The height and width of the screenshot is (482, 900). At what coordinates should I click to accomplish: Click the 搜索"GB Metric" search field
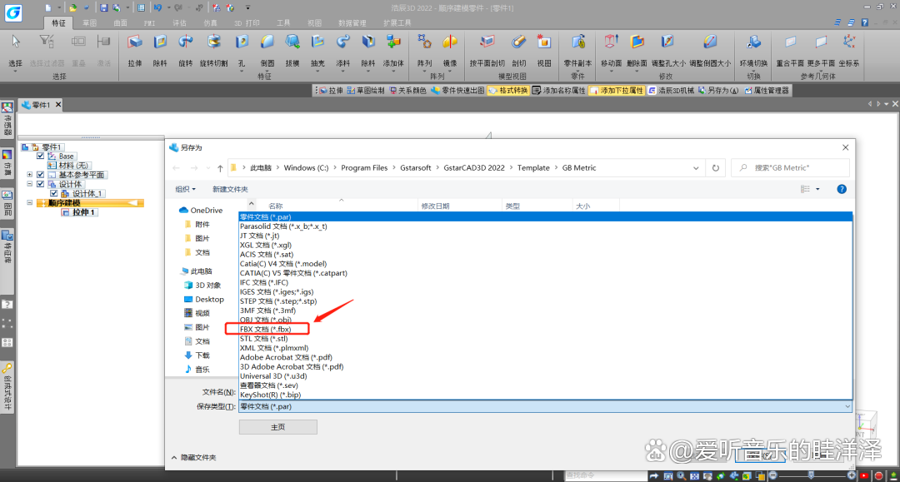pyautogui.click(x=790, y=168)
